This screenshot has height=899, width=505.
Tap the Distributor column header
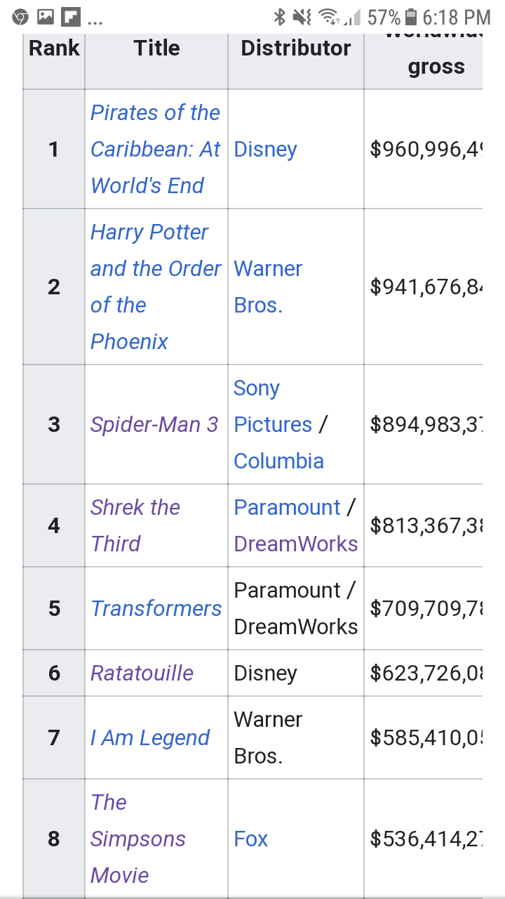click(x=295, y=48)
